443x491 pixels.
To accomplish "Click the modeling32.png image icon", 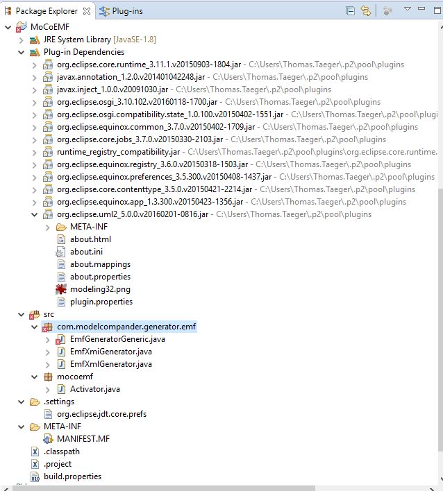I will click(x=61, y=289).
